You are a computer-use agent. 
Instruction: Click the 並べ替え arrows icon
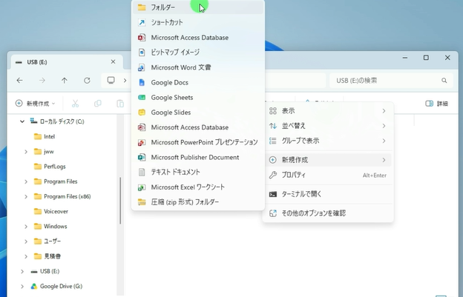tap(273, 126)
